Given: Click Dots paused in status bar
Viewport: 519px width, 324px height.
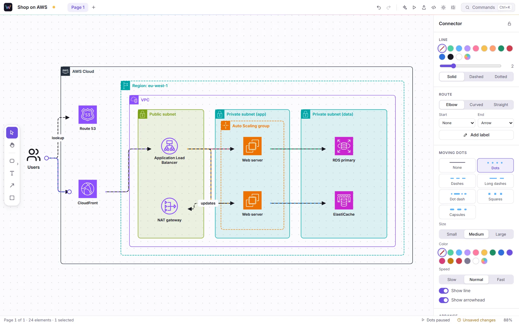Looking at the screenshot, I should [x=436, y=320].
